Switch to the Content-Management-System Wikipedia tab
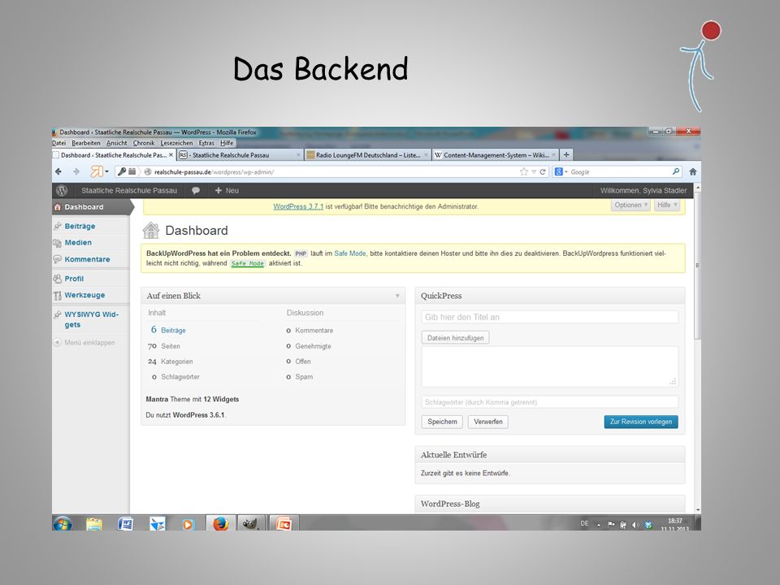The image size is (780, 585). [496, 155]
